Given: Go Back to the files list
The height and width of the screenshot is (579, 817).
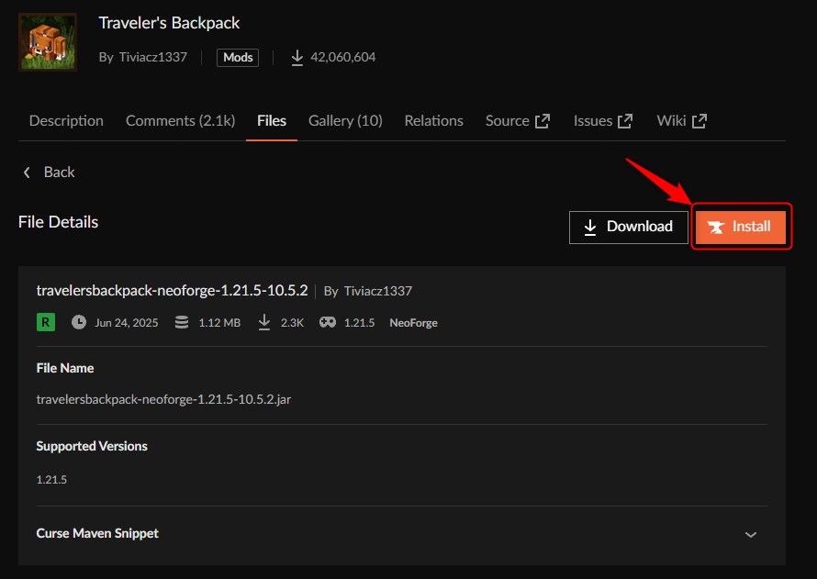Looking at the screenshot, I should [49, 173].
